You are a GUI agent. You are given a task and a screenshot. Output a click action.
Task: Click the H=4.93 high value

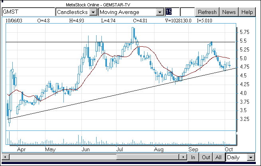(77, 21)
